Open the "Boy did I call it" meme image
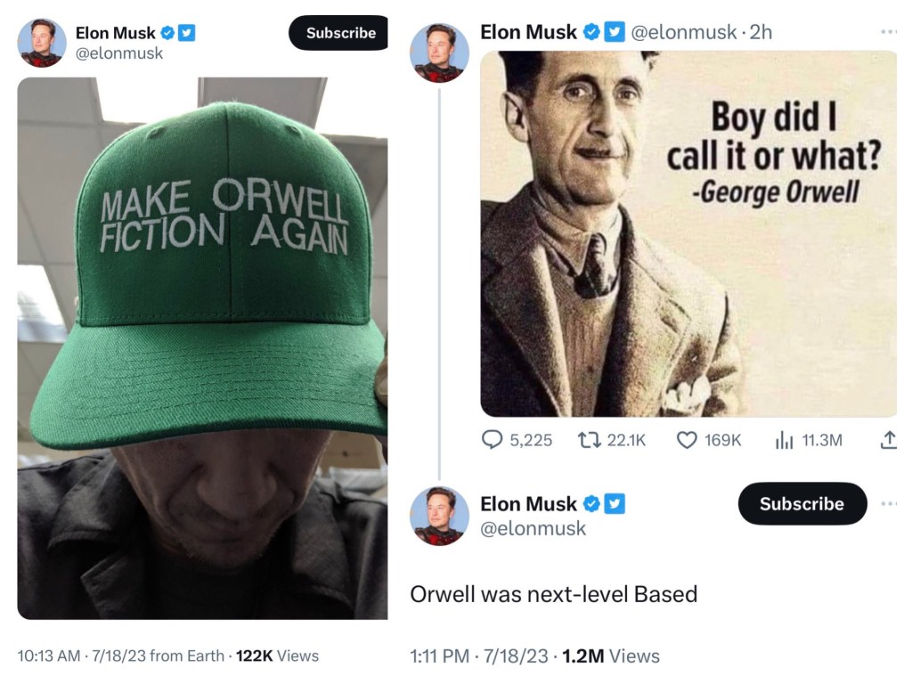912x684 pixels. click(x=688, y=233)
